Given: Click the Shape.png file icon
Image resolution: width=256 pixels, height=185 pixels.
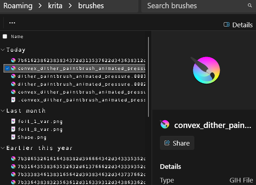Looking at the screenshot, I should 13,137.
